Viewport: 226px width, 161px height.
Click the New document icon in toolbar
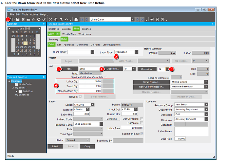pyautogui.click(x=11, y=19)
